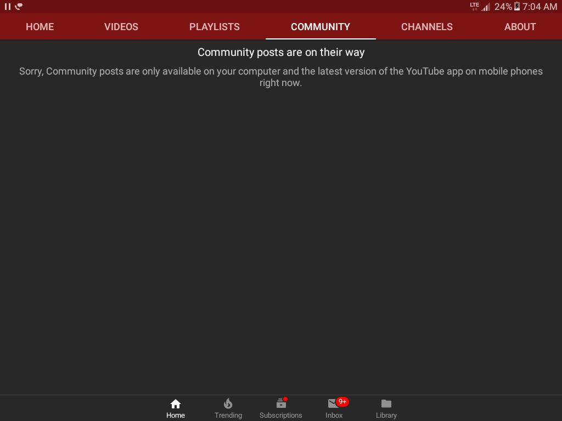Switch to the HOME channel tab
The width and height of the screenshot is (562, 421).
(40, 26)
